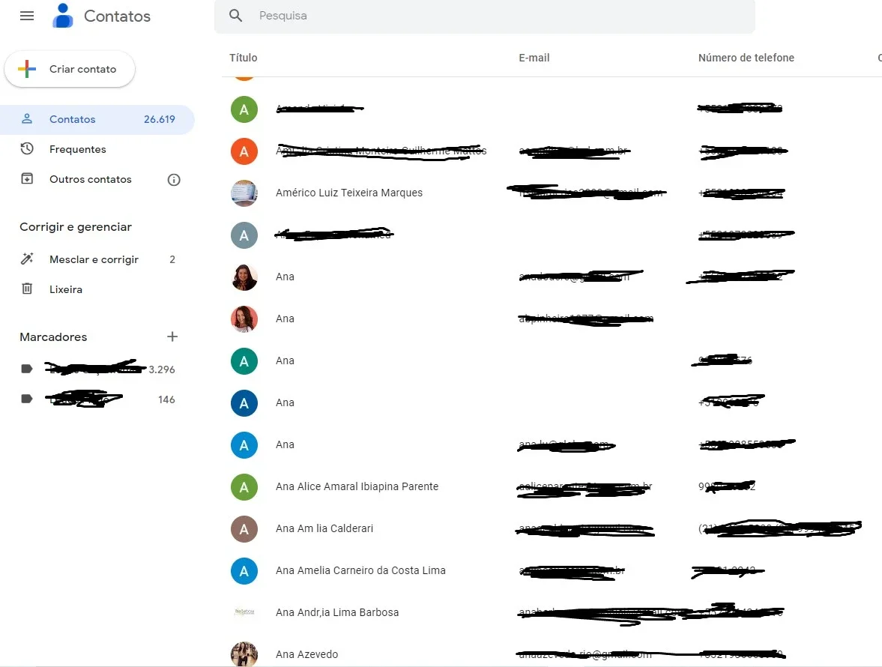Click the archive box icon for Outros contatos
Image resolution: width=882 pixels, height=667 pixels.
tap(26, 179)
